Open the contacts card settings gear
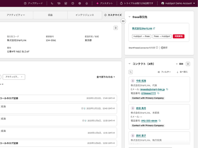198x148 pixels. point(188,64)
